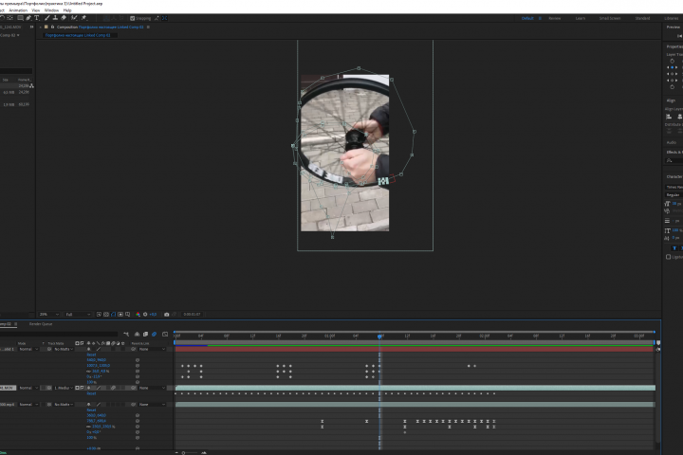Open Parent None dropdown for the solid layer

152,349
